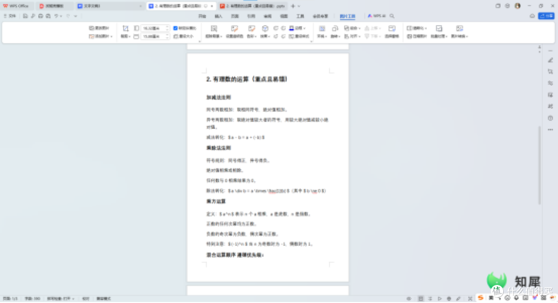Screen dimensions: 558x303
Task: Click the page count indicator in status bar
Action: click(10, 299)
